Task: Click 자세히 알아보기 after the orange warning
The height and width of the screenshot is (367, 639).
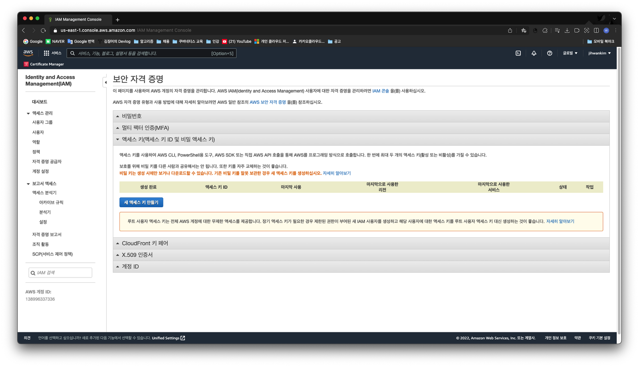Action: tap(337, 173)
